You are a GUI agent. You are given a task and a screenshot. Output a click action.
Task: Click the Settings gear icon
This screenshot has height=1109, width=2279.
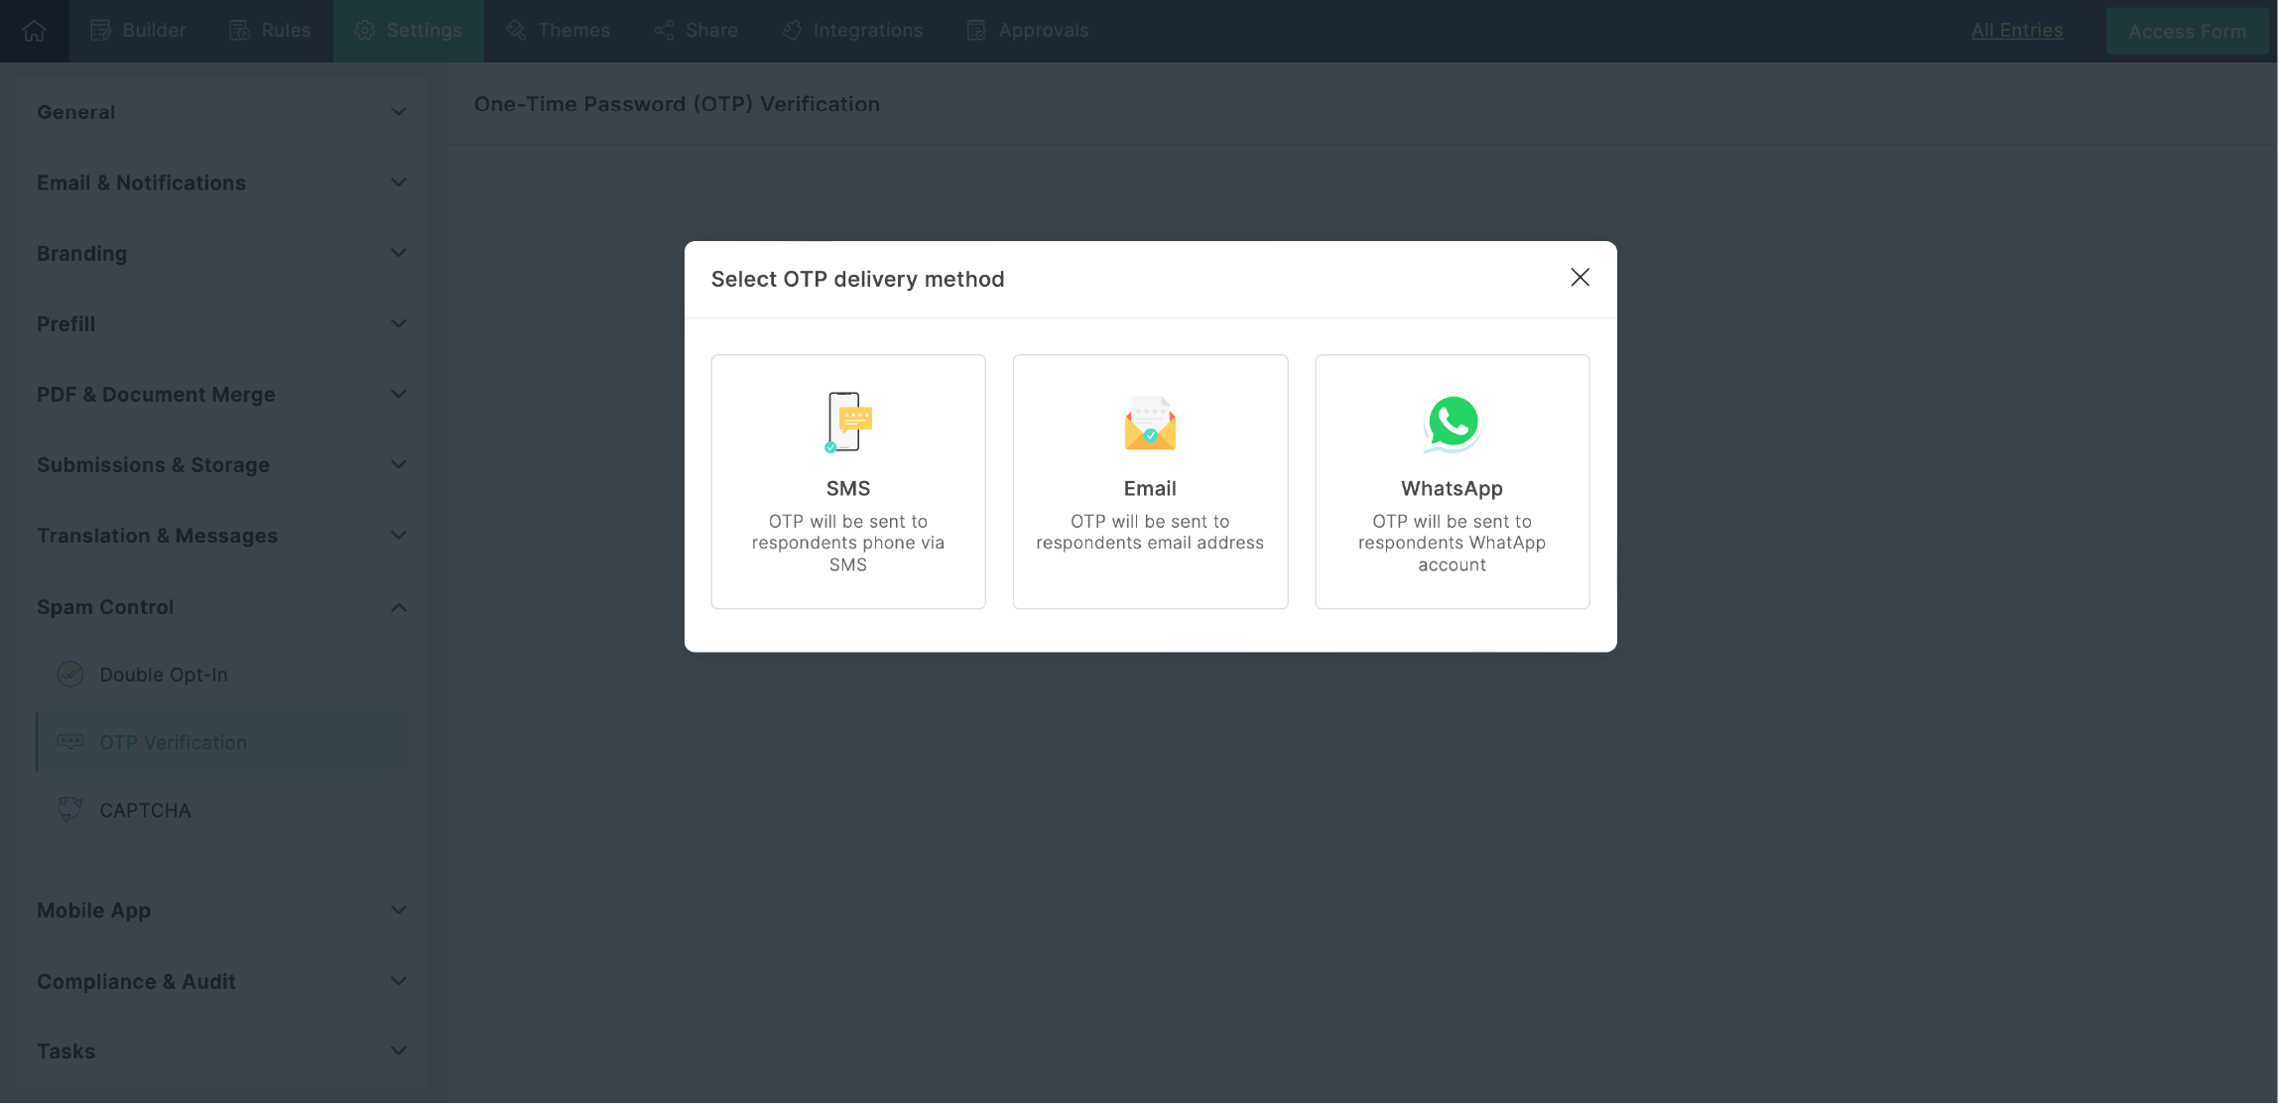[364, 31]
